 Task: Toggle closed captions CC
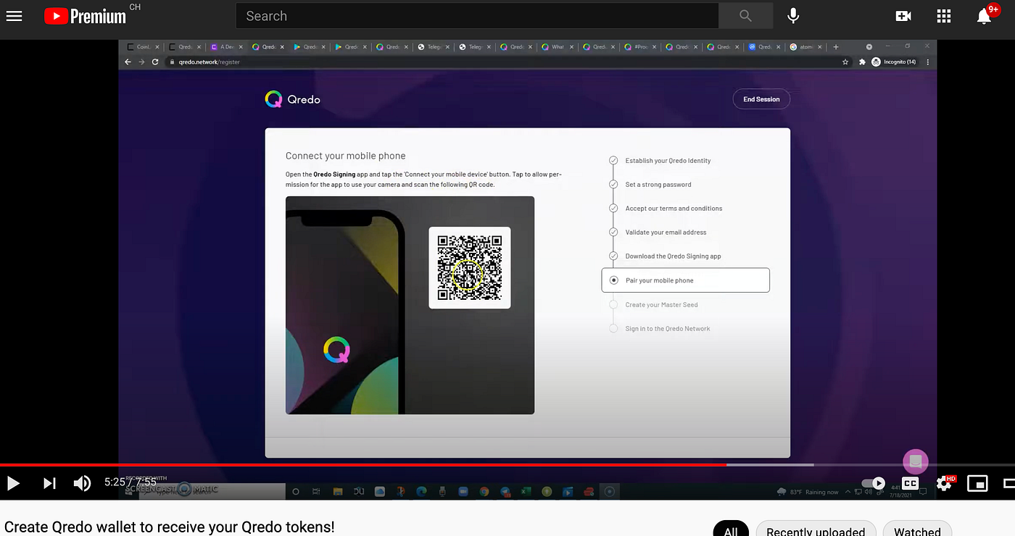click(910, 483)
